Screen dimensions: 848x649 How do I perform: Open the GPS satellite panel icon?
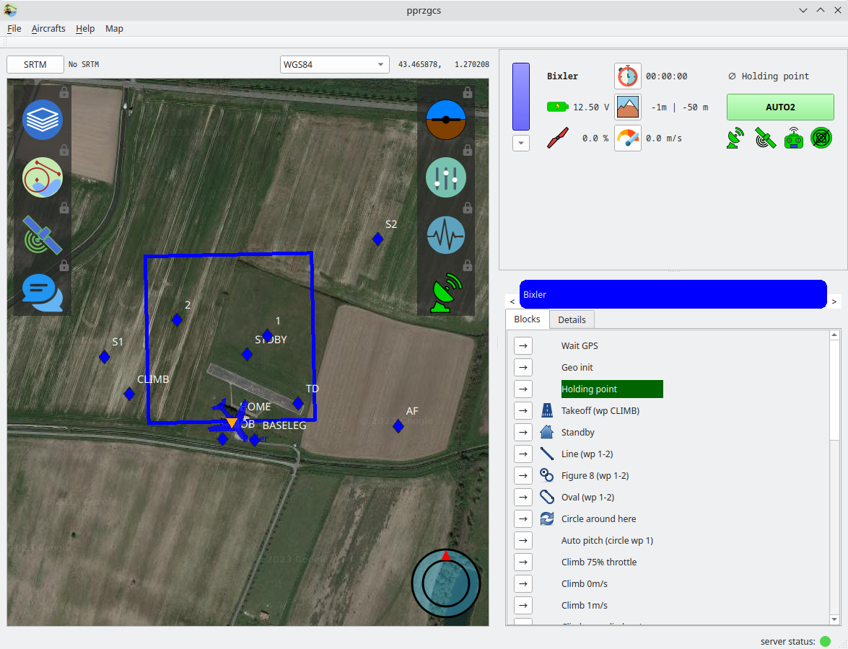click(43, 235)
